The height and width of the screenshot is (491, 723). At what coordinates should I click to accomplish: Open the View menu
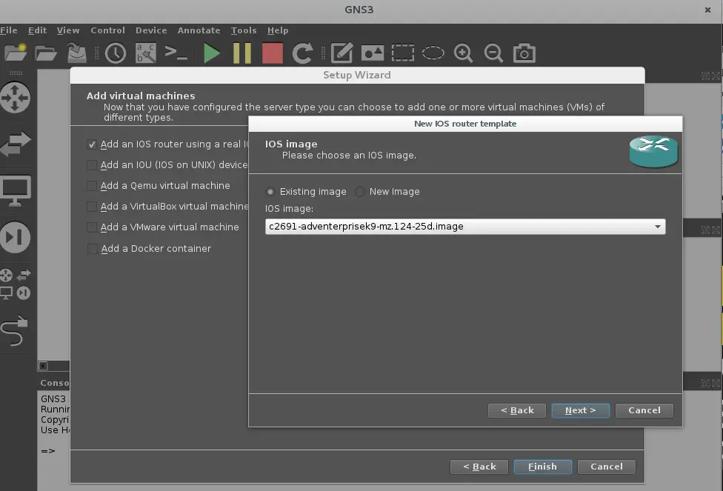(68, 30)
